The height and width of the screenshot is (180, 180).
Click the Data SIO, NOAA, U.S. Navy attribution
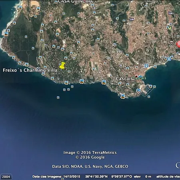point(90,166)
